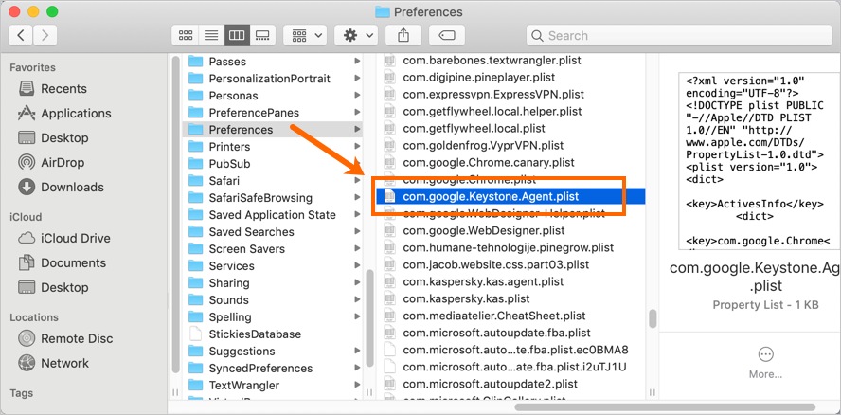This screenshot has width=841, height=415.
Task: Select com.expressvpn.ExpressVPN.plist
Action: [510, 95]
